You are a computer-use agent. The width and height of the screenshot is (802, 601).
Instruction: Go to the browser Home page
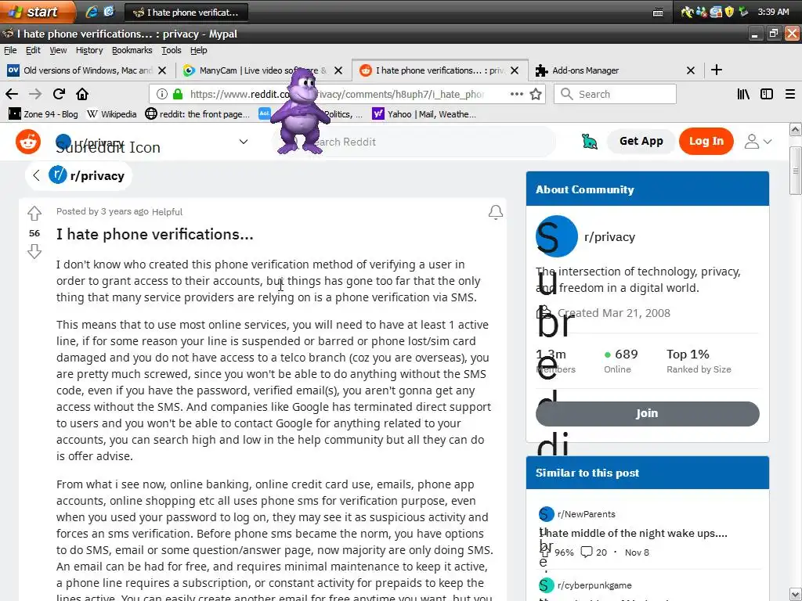[x=82, y=94]
